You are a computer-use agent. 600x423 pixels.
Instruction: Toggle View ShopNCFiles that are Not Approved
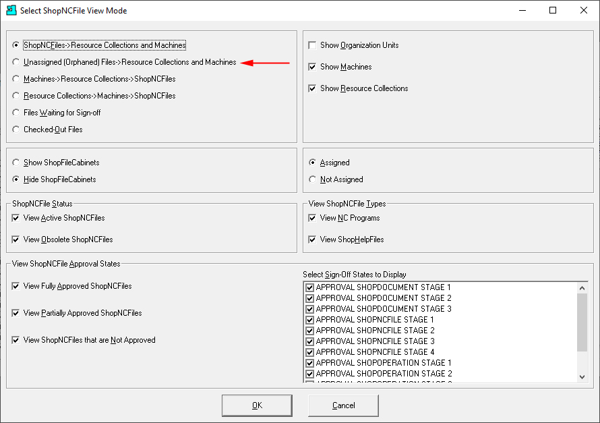16,340
